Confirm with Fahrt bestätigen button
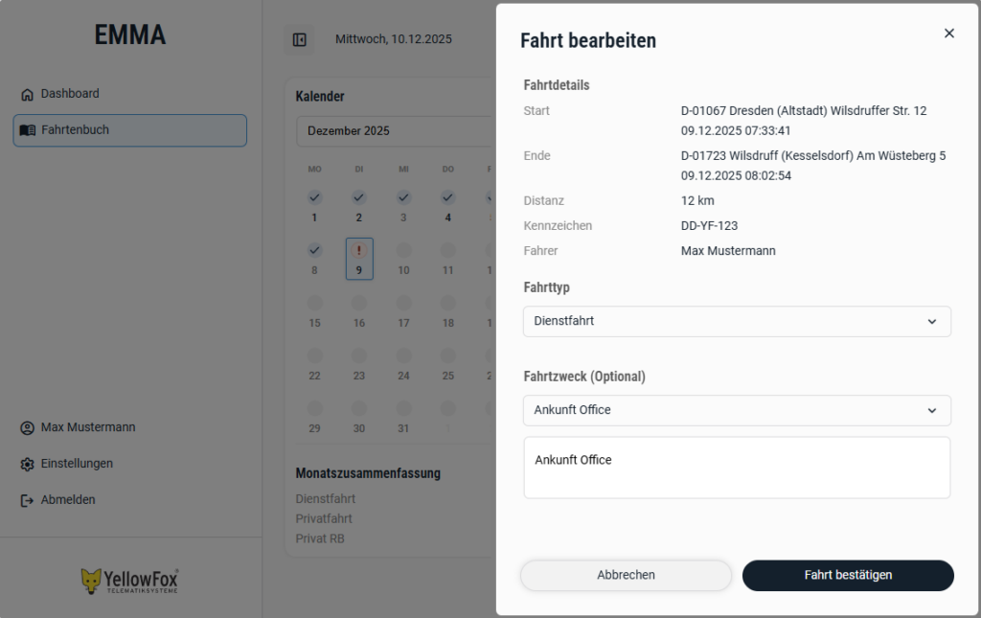Screen dimensions: 981x618 848,575
